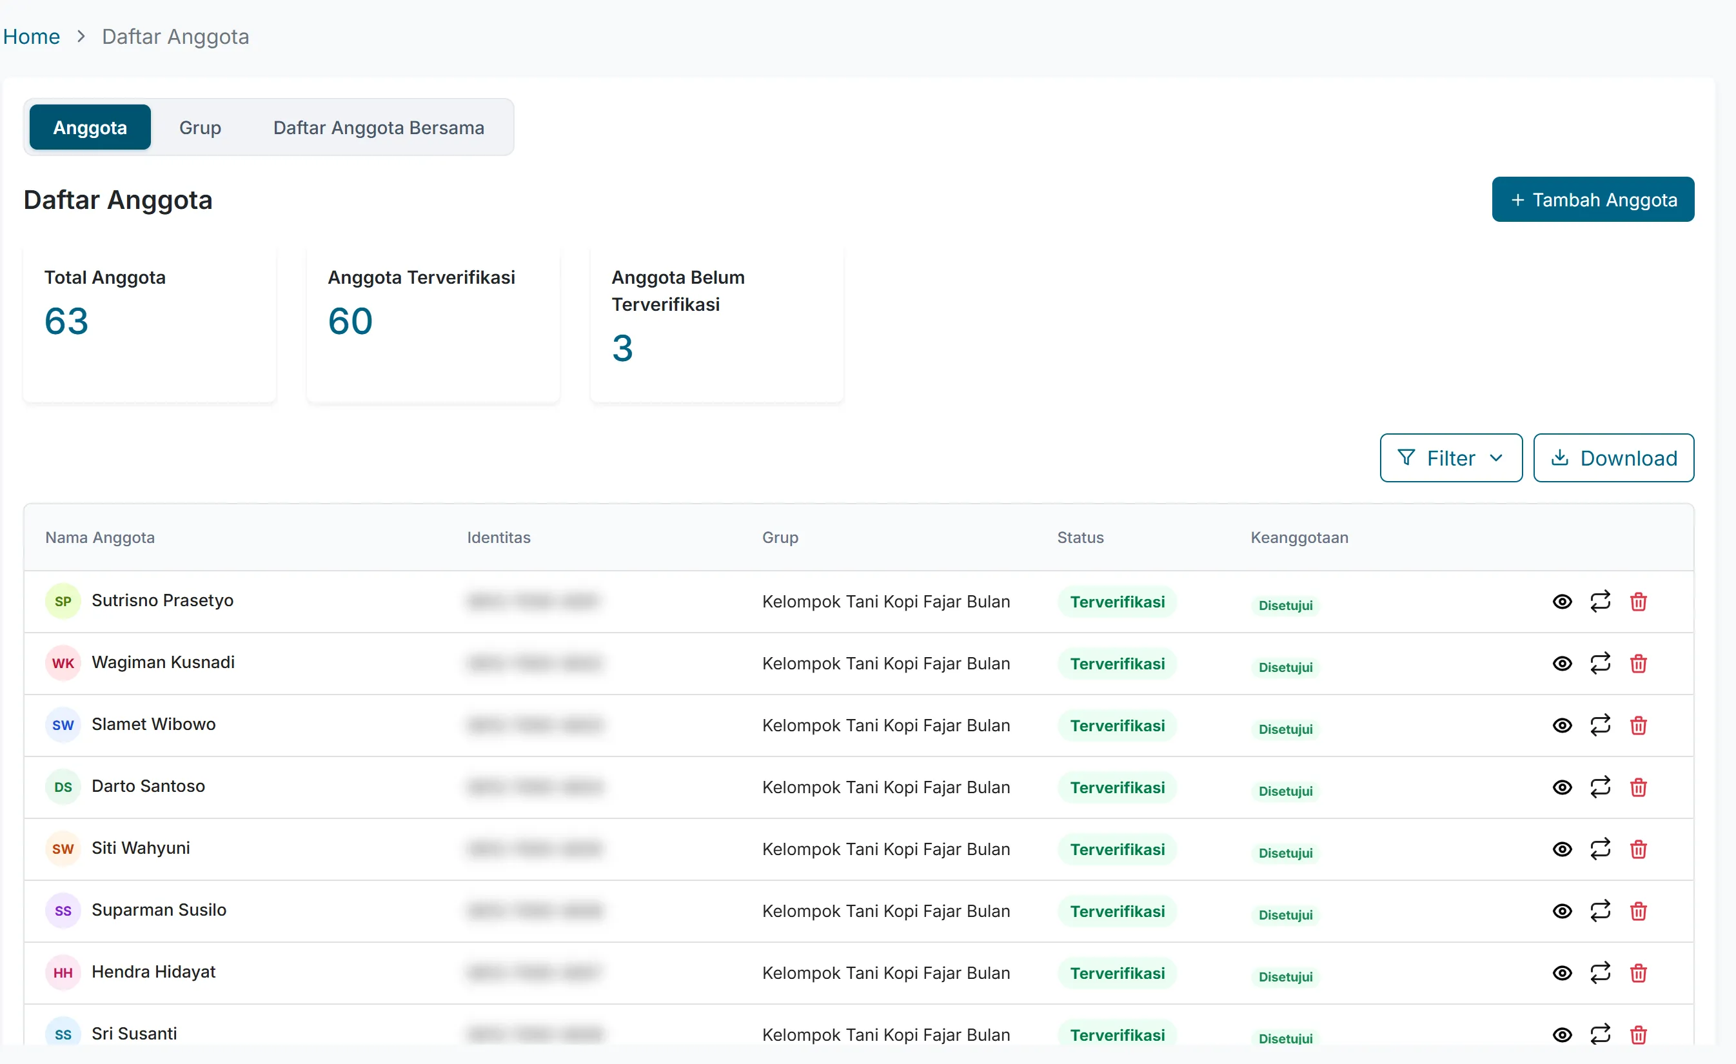Click the name Siti Wahyuni
The height and width of the screenshot is (1064, 1736).
141,849
